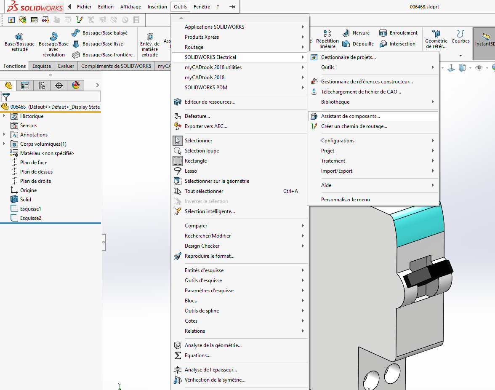Image resolution: width=495 pixels, height=390 pixels.
Task: Open the Affichage menu
Action: [x=130, y=7]
